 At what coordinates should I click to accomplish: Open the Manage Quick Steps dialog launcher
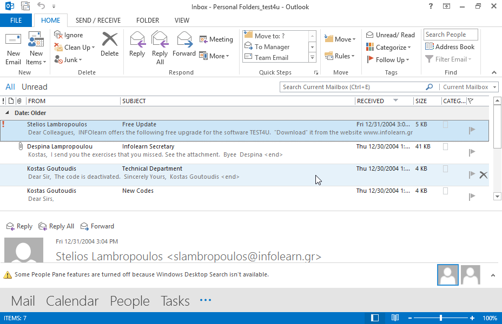[x=316, y=73]
